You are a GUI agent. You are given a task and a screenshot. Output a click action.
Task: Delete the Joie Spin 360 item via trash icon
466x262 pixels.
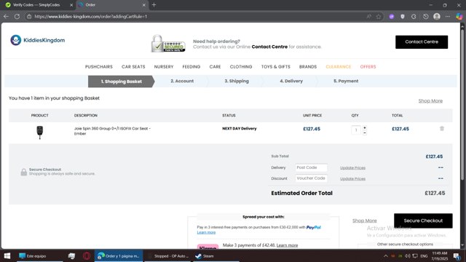[x=442, y=129]
